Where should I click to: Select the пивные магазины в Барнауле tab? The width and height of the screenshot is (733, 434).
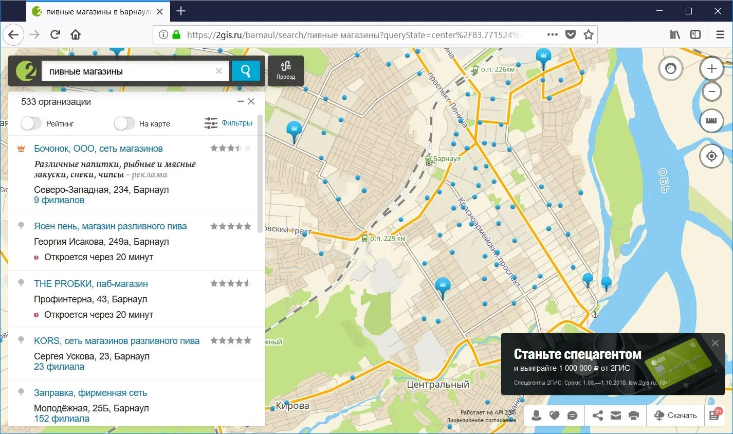[x=98, y=11]
